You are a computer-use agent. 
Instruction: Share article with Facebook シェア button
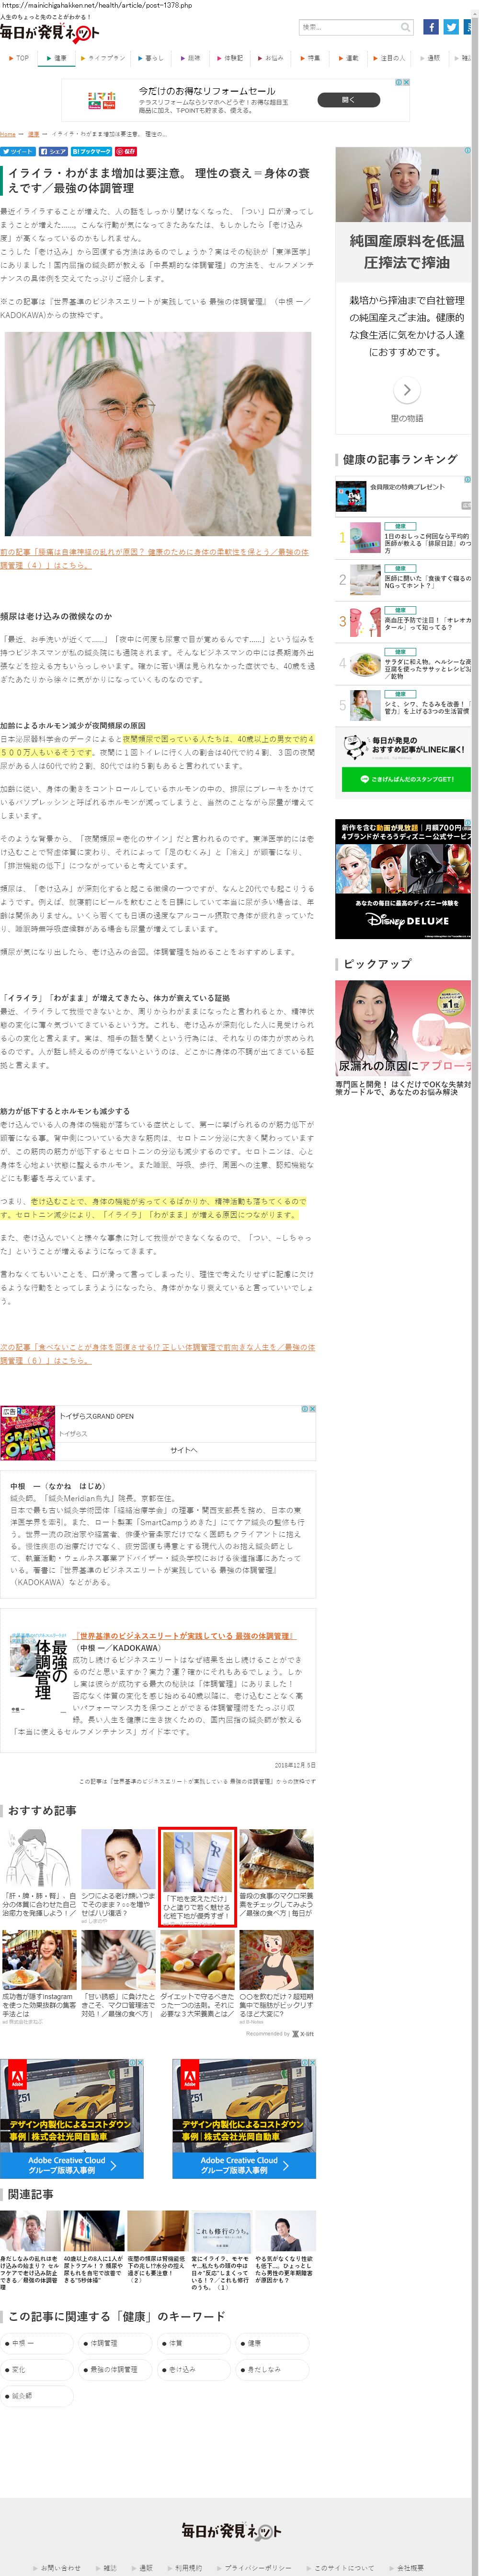pyautogui.click(x=53, y=151)
